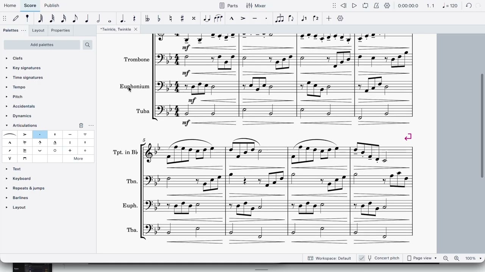The width and height of the screenshot is (485, 272).
Task: Zoom out with the minus magnifier
Action: 446,258
